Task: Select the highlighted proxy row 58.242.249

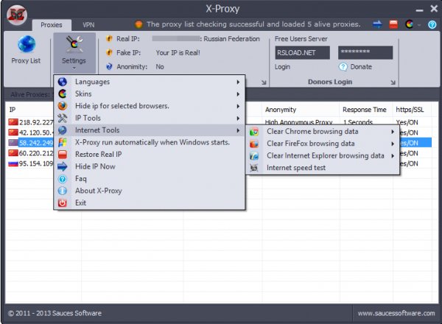Action: tap(31, 143)
